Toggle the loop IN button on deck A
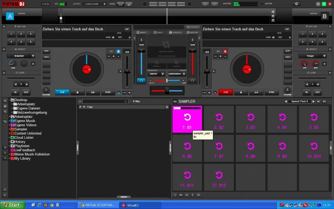The height and width of the screenshot is (209, 334). point(15,92)
